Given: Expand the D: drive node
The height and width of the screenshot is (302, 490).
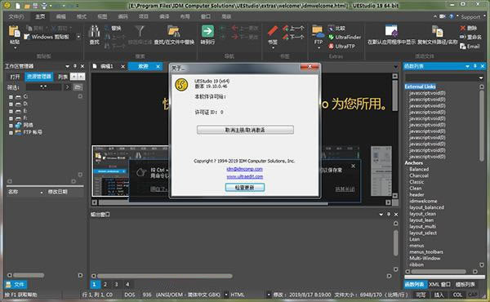Looking at the screenshot, I should pyautogui.click(x=11, y=104).
